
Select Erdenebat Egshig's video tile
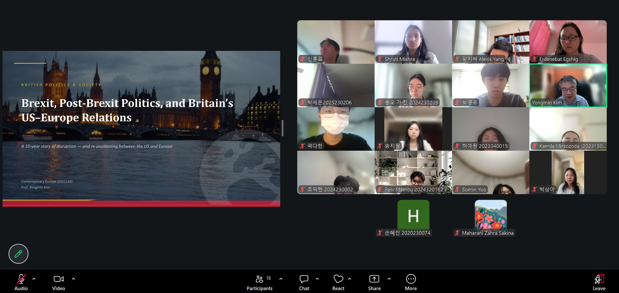click(568, 42)
